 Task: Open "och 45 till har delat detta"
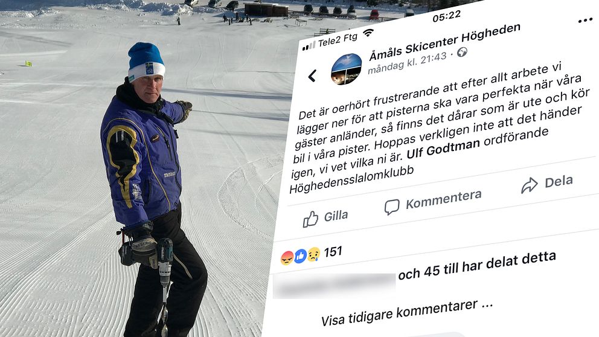tap(477, 266)
